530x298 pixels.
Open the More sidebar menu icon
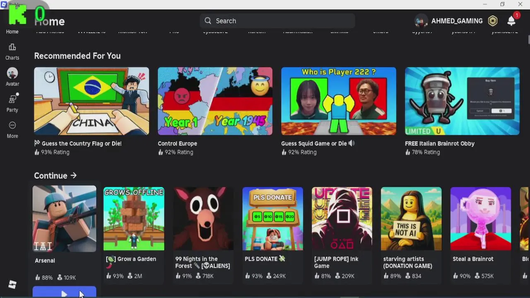click(12, 125)
